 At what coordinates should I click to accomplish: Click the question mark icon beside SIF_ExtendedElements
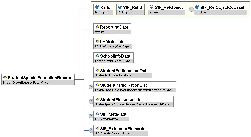(x=91, y=131)
